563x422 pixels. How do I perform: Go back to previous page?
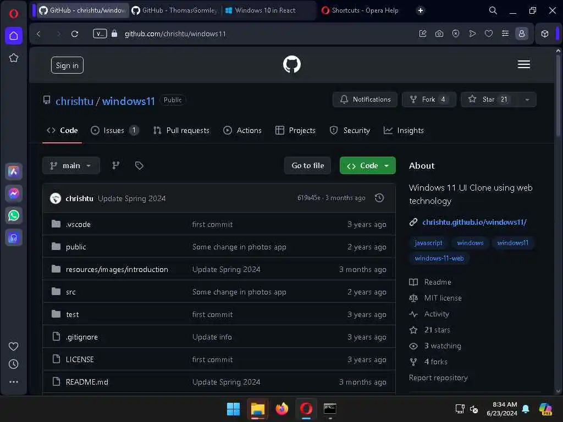click(38, 34)
